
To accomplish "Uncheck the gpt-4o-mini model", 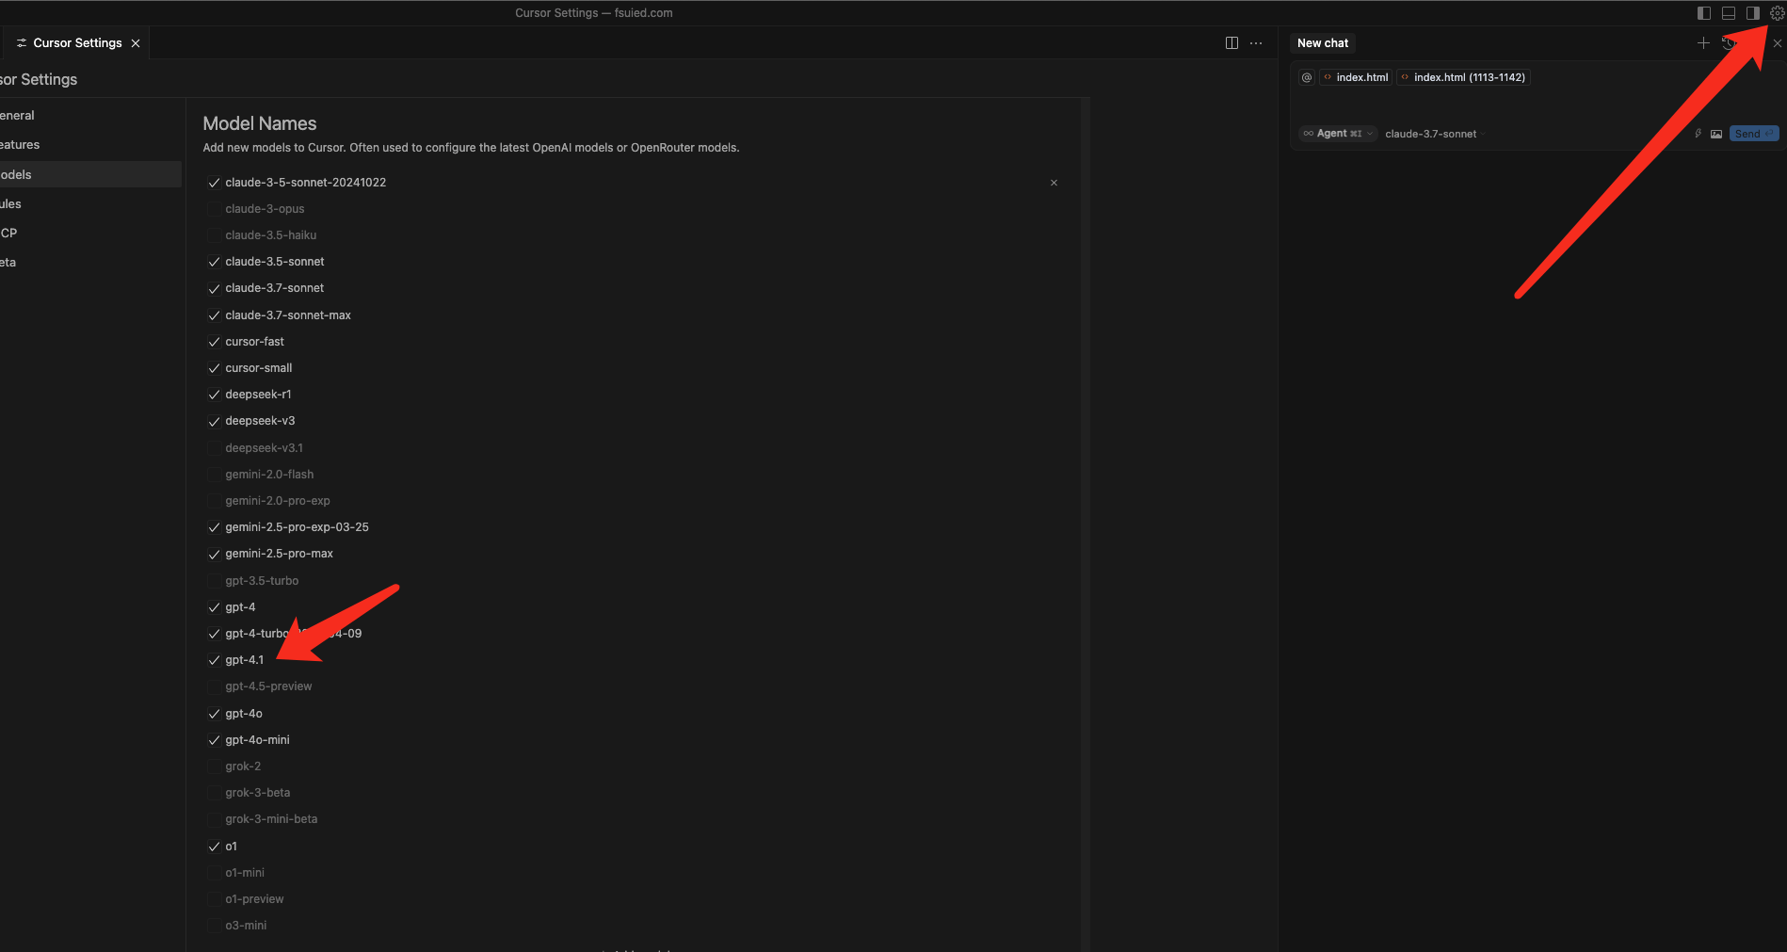I will [214, 740].
